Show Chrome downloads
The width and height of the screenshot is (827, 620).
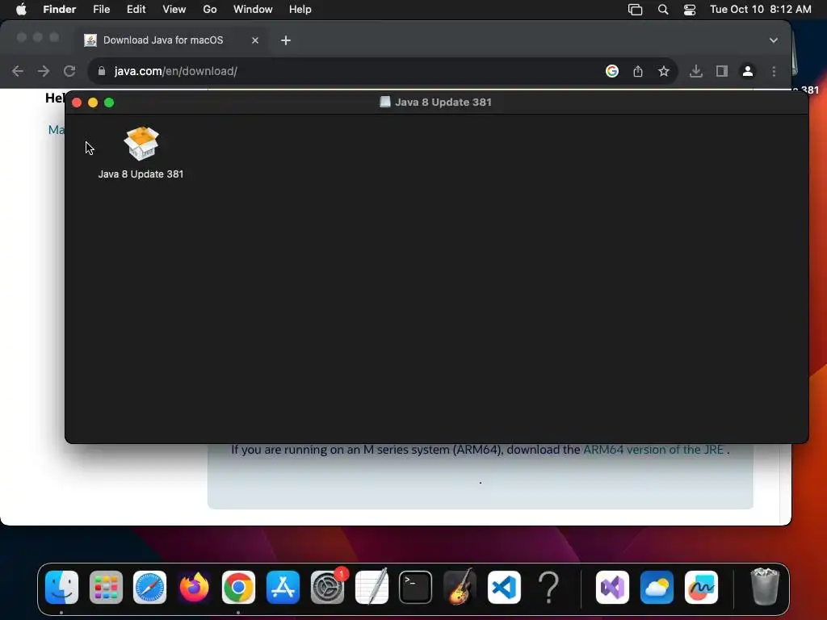696,71
